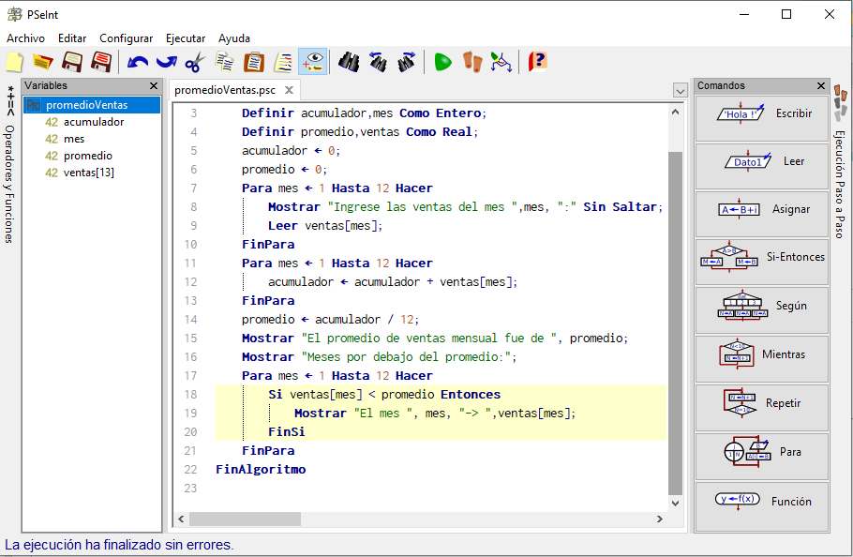This screenshot has height=557, width=853.
Task: Open the Archivo menu
Action: [25, 38]
